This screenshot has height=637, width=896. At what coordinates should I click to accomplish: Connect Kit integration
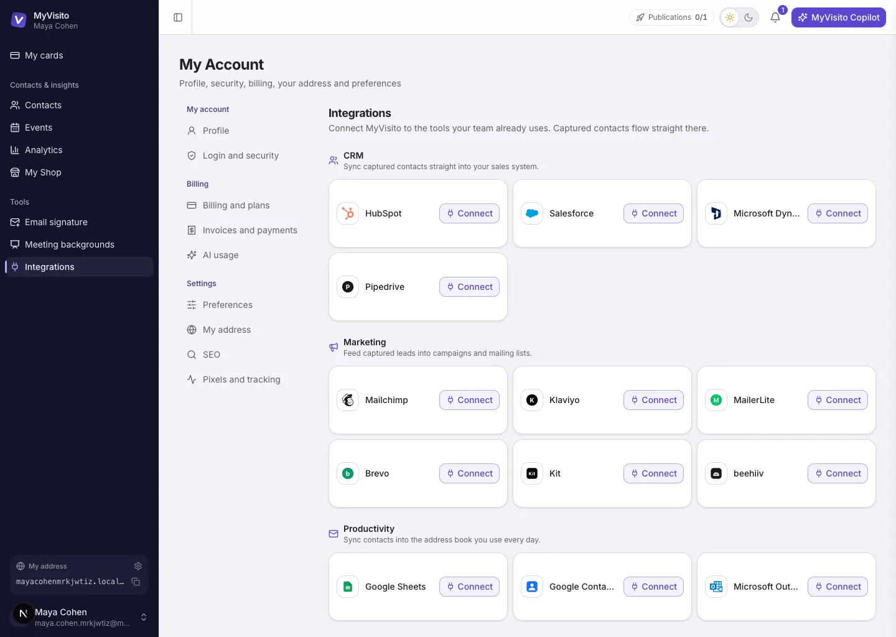(653, 473)
